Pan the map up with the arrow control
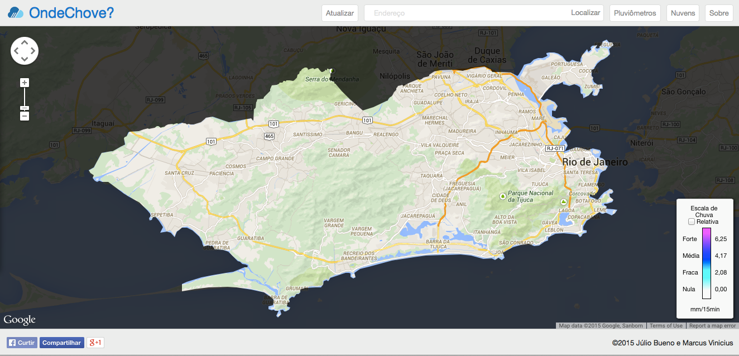 click(25, 42)
